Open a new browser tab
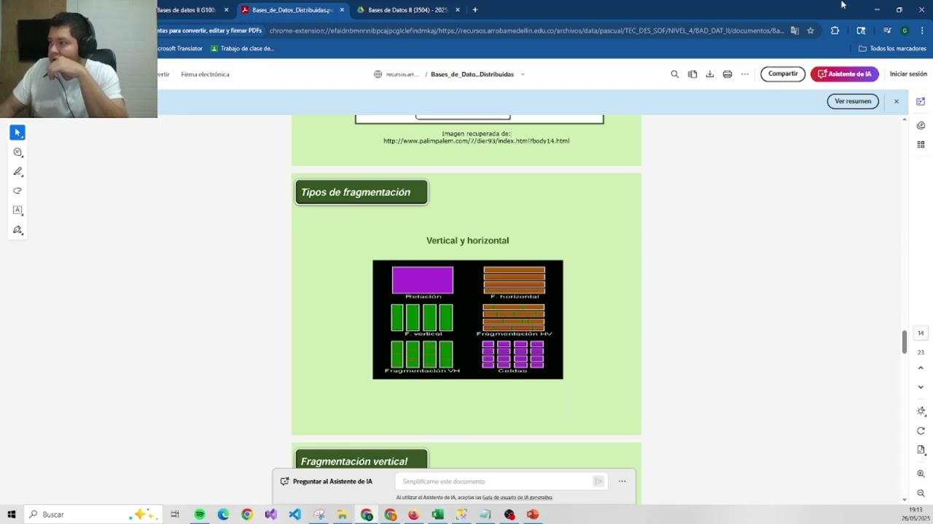Image resolution: width=933 pixels, height=524 pixels. tap(475, 10)
